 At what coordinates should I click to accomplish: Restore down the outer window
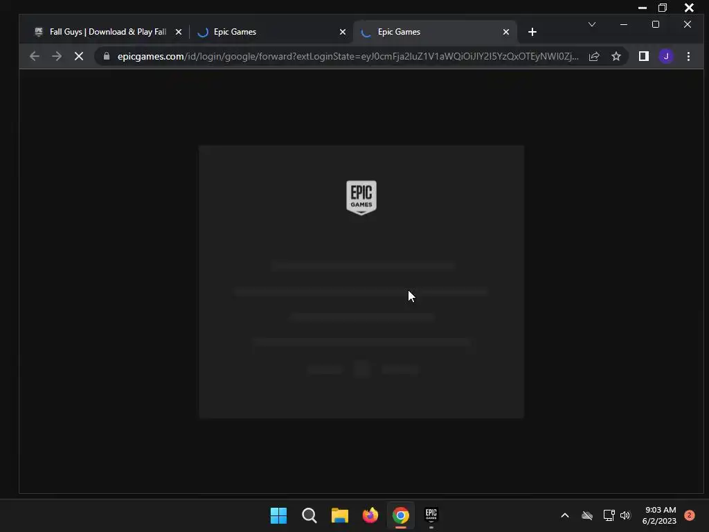tap(663, 8)
